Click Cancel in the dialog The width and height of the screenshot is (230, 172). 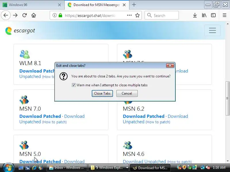pos(127,93)
